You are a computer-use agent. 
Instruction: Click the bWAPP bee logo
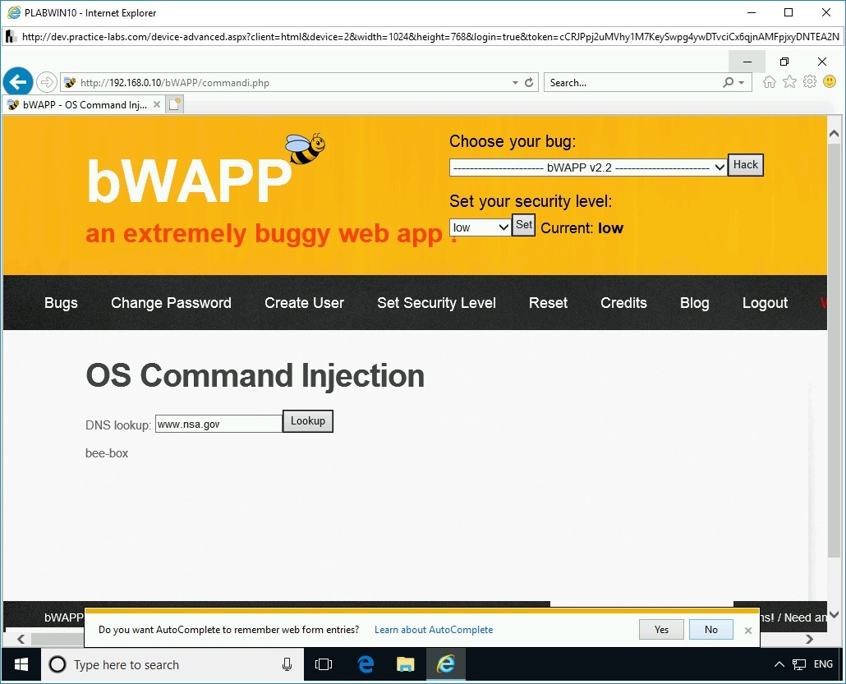coord(303,147)
